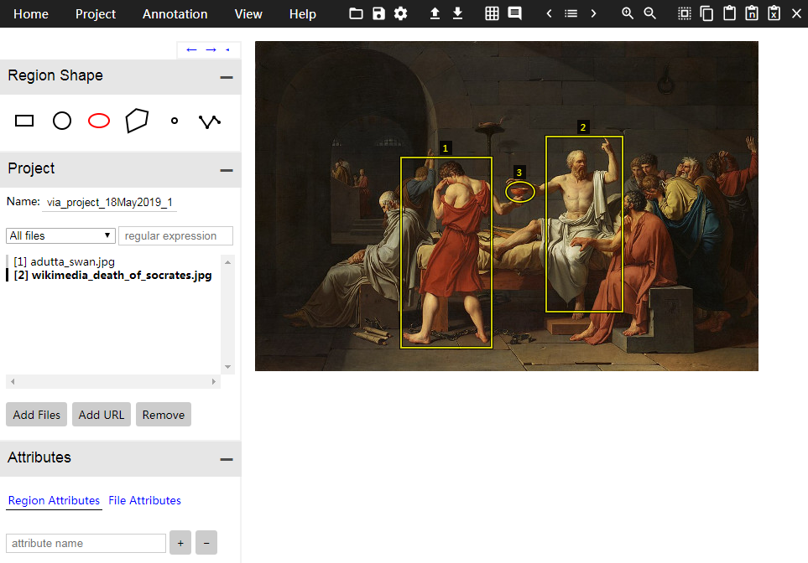Delete attribute with minus button
The height and width of the screenshot is (563, 808).
pos(206,543)
